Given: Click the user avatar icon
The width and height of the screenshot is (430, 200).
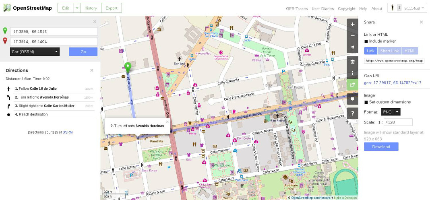Looking at the screenshot, I should tap(393, 8).
